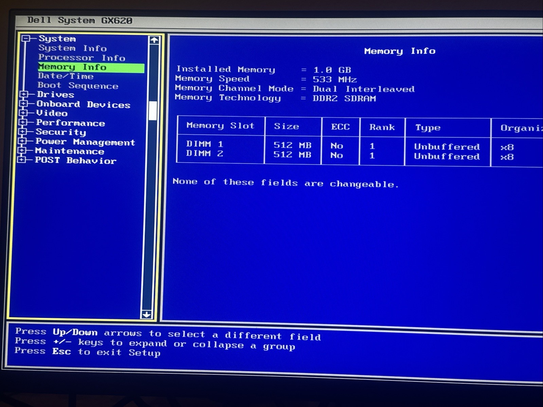Select the System label in tree

[x=57, y=39]
